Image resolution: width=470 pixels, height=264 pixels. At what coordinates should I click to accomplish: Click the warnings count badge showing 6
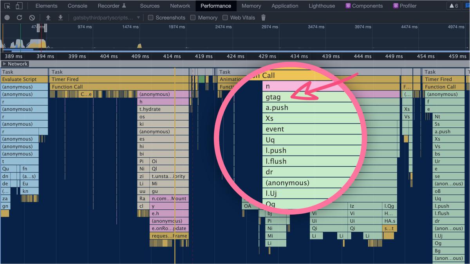[454, 6]
